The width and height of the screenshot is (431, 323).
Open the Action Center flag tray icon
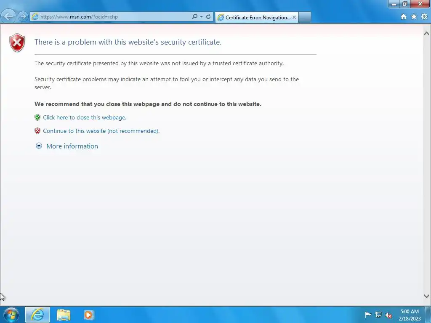368,315
